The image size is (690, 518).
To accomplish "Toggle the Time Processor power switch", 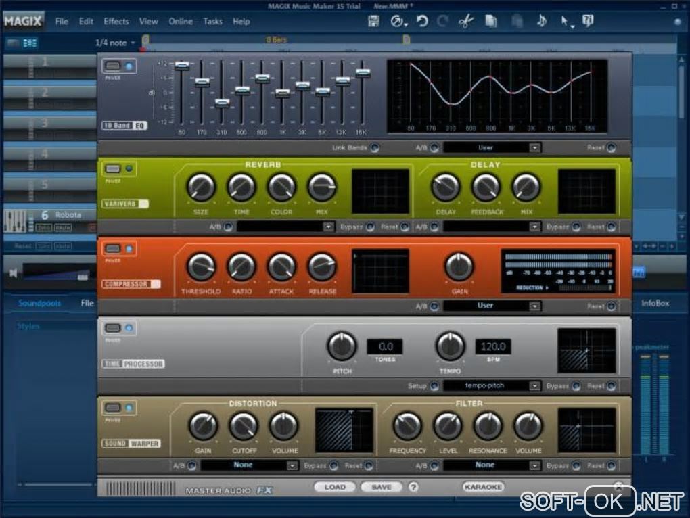I will 113,328.
